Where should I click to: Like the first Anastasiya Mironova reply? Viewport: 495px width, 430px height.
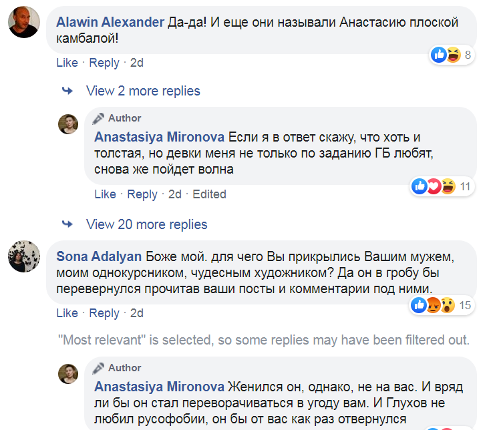[x=105, y=194]
